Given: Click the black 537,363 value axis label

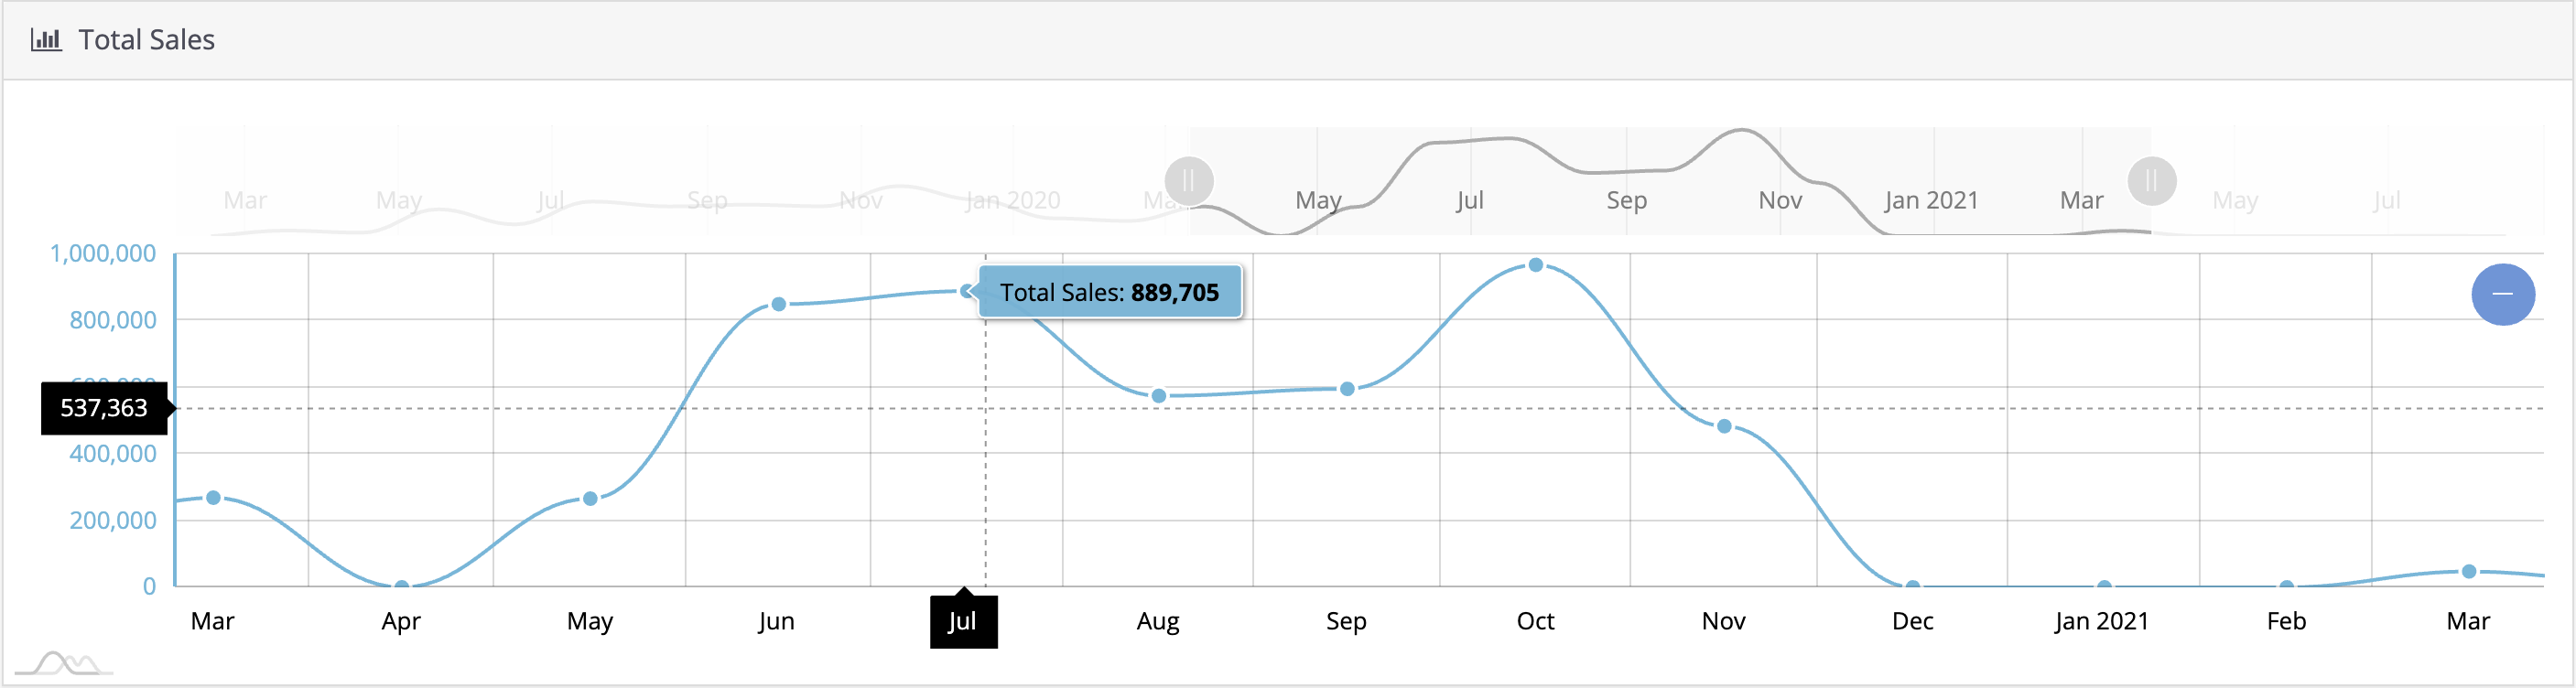Looking at the screenshot, I should coord(103,408).
